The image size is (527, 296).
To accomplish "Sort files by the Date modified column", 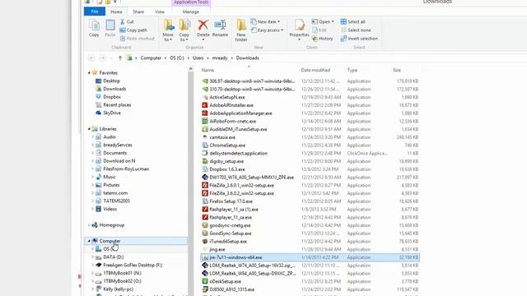I will tap(315, 70).
